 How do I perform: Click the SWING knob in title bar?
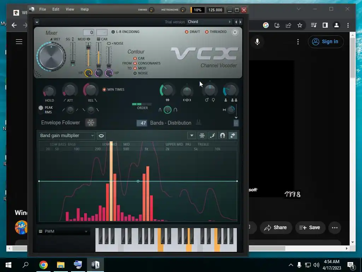pyautogui.click(x=151, y=10)
